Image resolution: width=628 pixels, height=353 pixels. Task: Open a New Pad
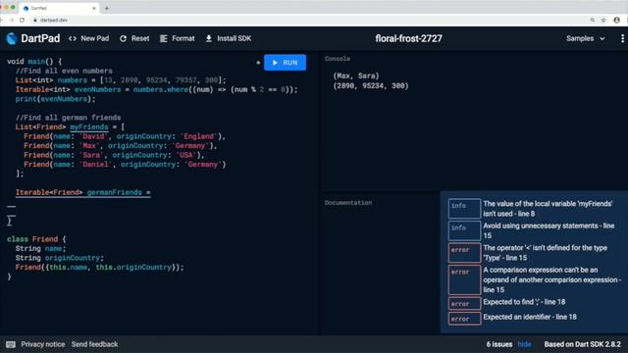click(x=89, y=38)
